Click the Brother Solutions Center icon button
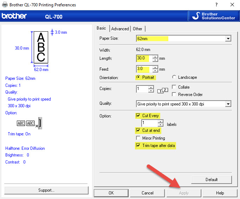 [213, 16]
